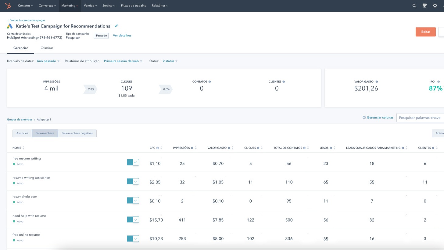Viewport: 444px width, 250px height.
Task: Select the Anúncios tab
Action: [x=22, y=133]
